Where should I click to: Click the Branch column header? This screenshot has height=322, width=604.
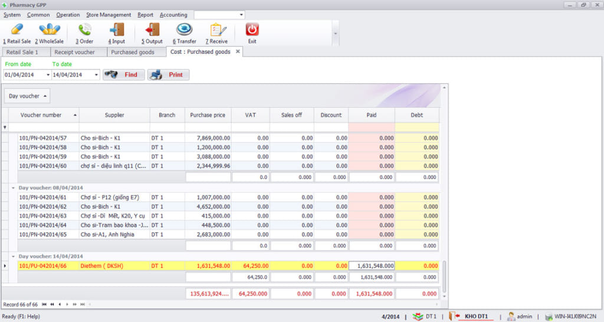(167, 115)
